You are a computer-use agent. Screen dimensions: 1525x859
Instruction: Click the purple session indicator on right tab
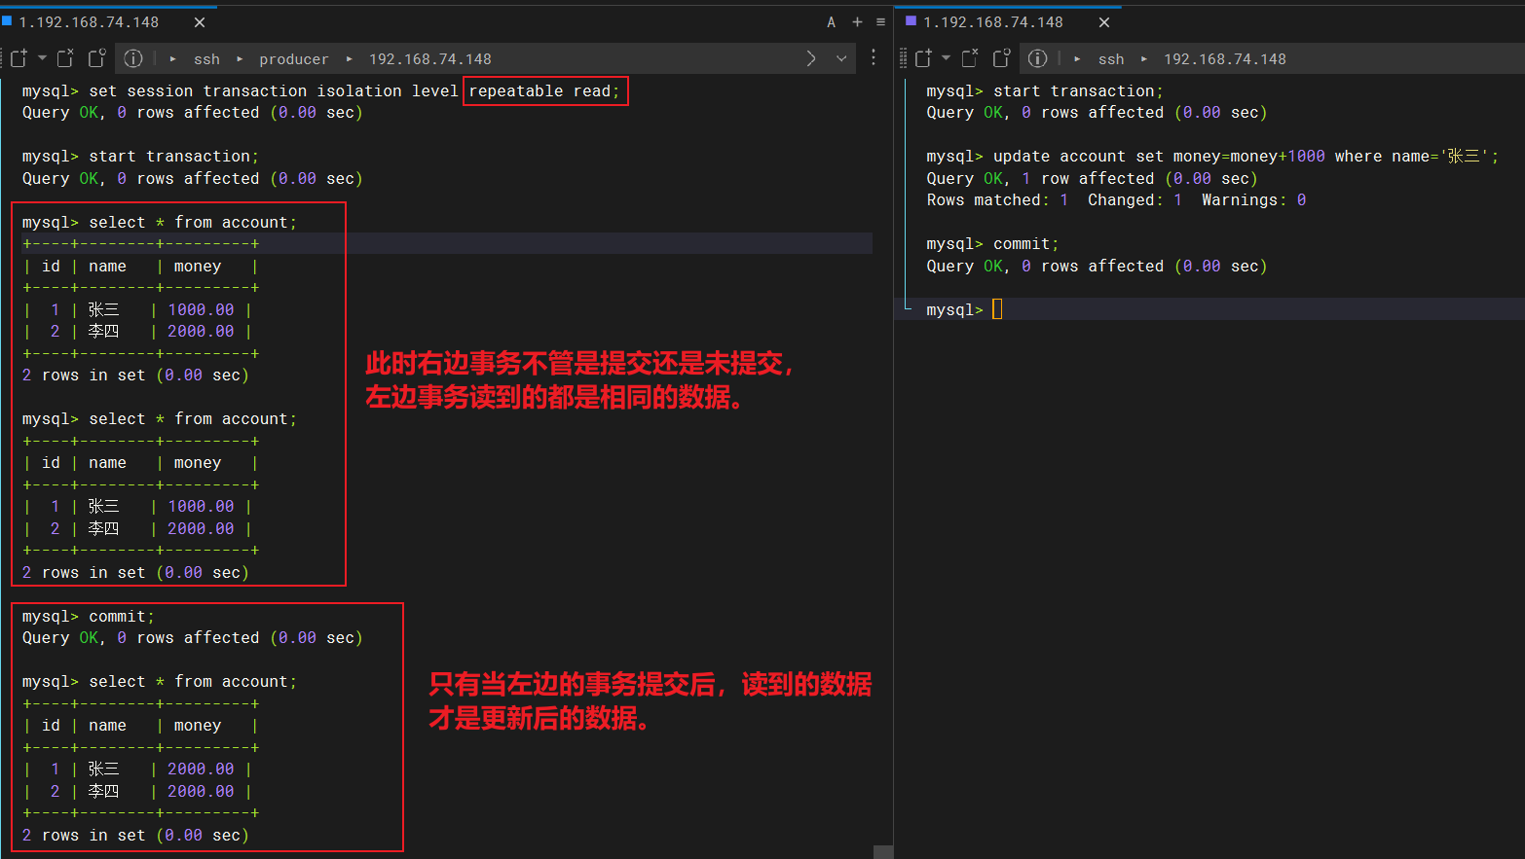click(x=911, y=20)
